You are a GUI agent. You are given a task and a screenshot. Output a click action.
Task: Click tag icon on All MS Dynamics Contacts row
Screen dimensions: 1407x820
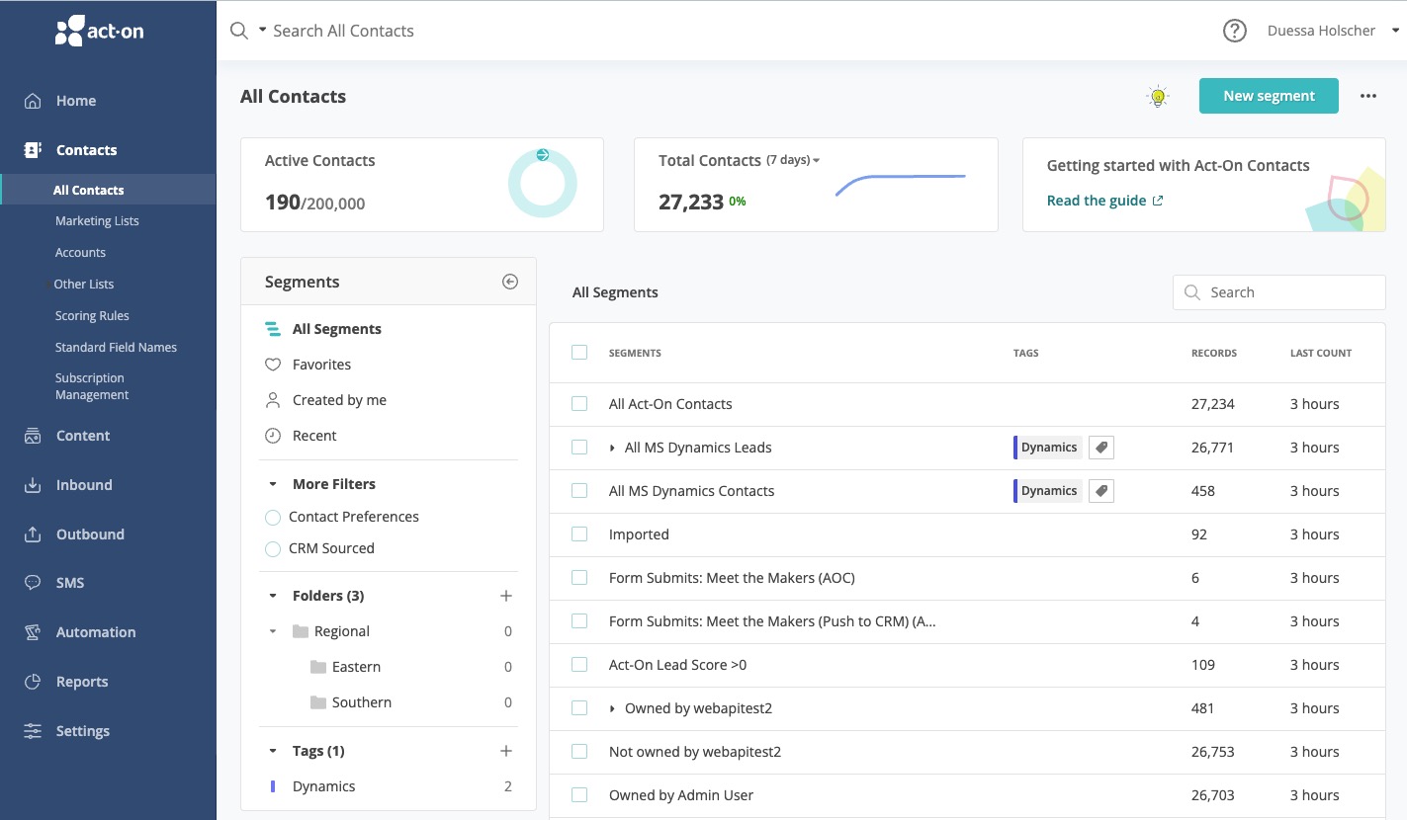point(1101,491)
